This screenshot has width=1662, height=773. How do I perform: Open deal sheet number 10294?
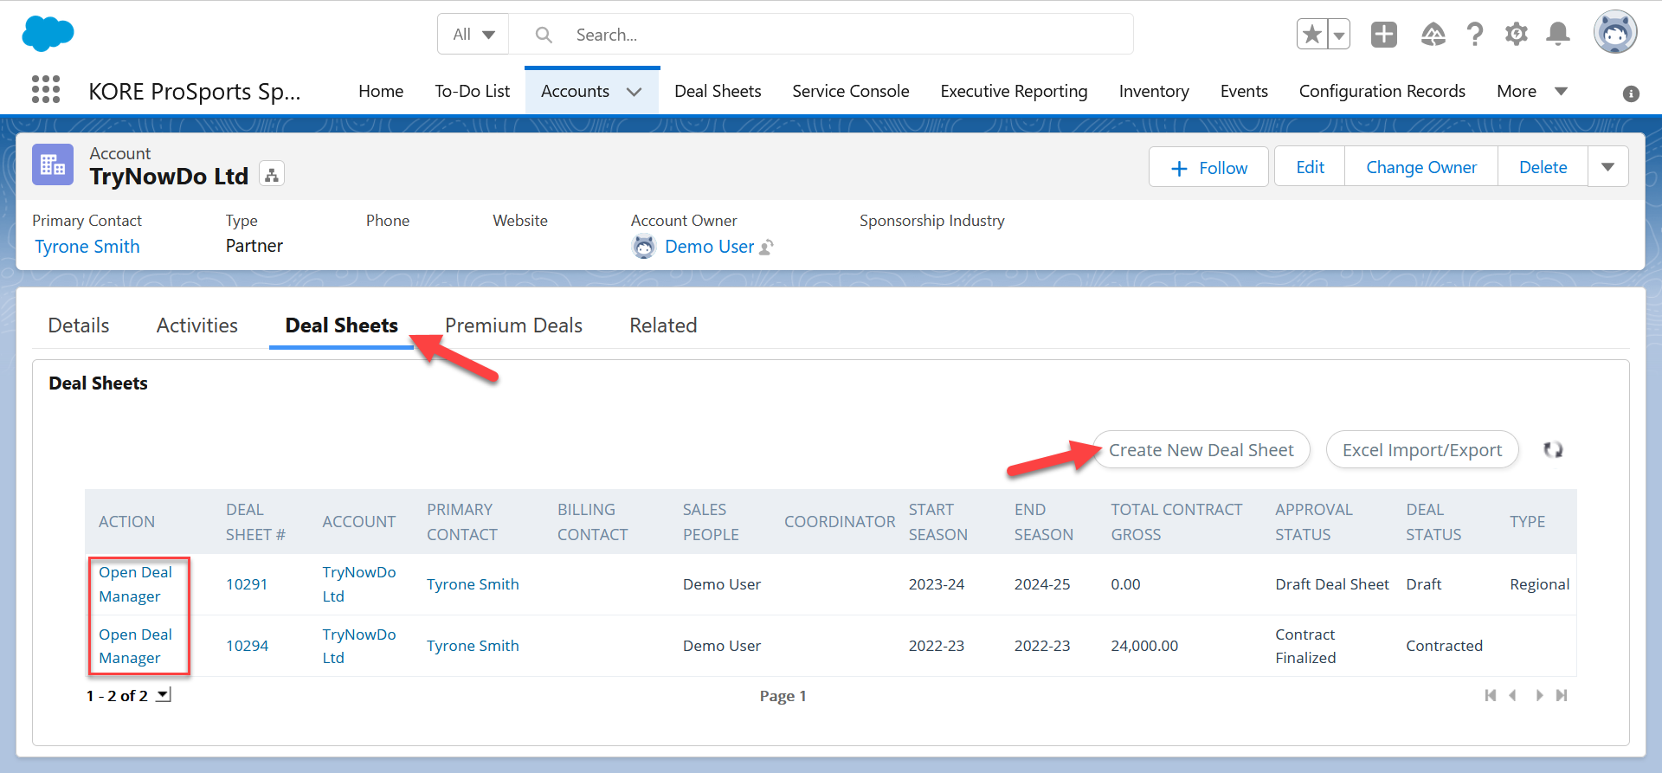pos(247,646)
